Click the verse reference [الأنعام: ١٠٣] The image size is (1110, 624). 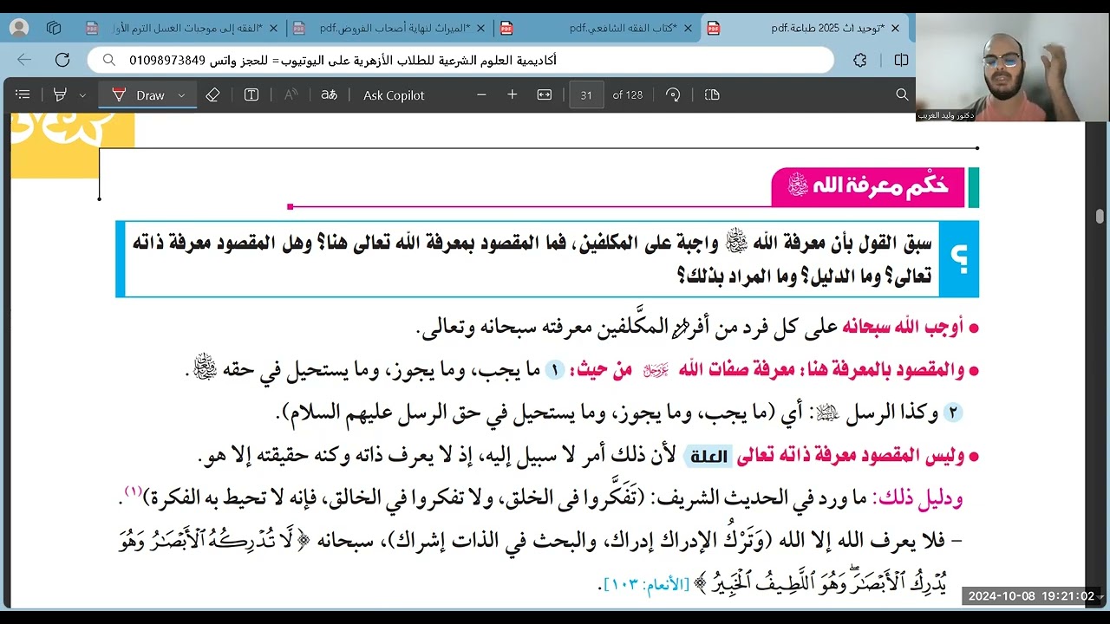coord(647,586)
